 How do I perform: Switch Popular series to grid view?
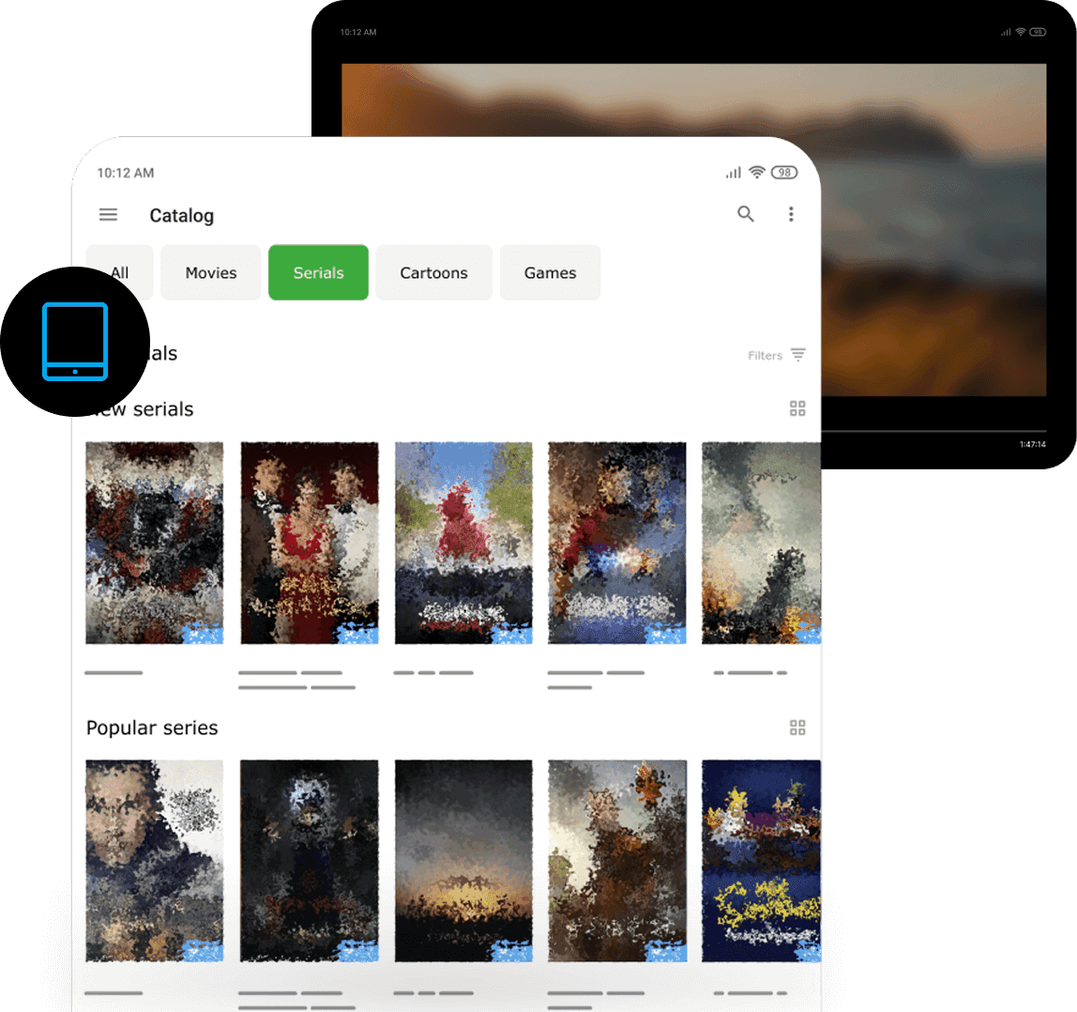pyautogui.click(x=797, y=728)
